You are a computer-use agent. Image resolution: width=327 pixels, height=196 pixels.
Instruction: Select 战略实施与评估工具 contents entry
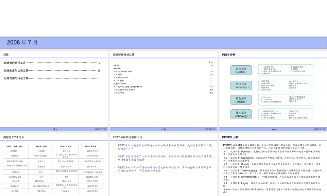16,78
